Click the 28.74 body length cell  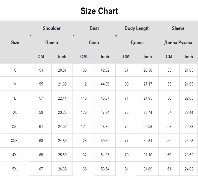pos(148,112)
